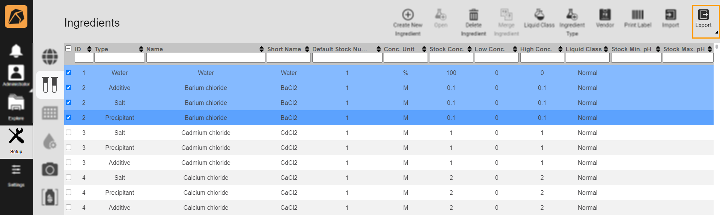
Task: Click the Print Label barcode icon
Action: tap(637, 15)
